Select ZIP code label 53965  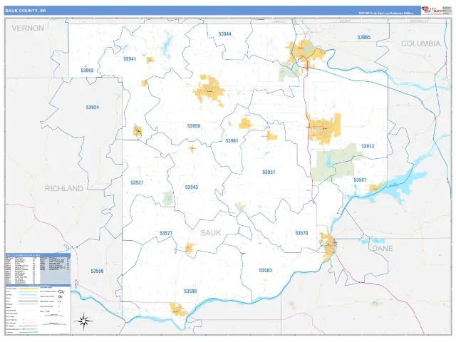(364, 37)
